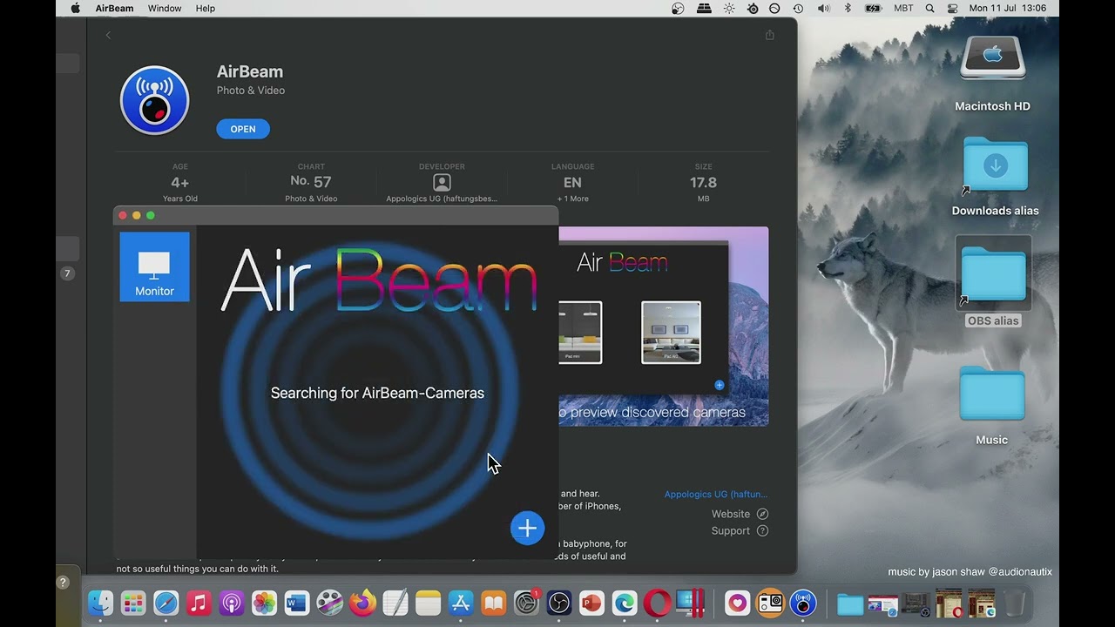Open AirBeam icon in the Dock

click(803, 603)
